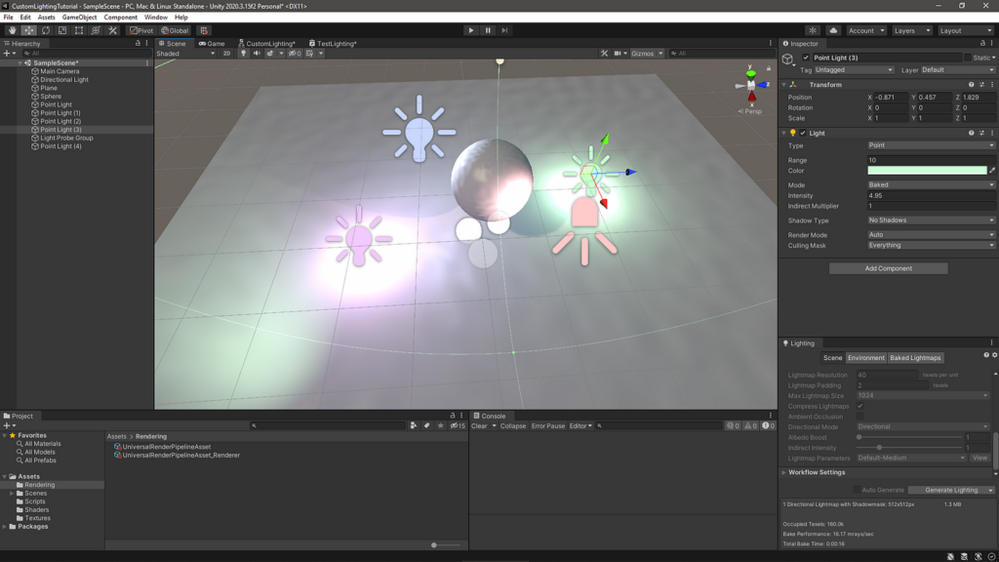This screenshot has width=999, height=562.
Task: Select the Move tool in the toolbar
Action: (29, 30)
